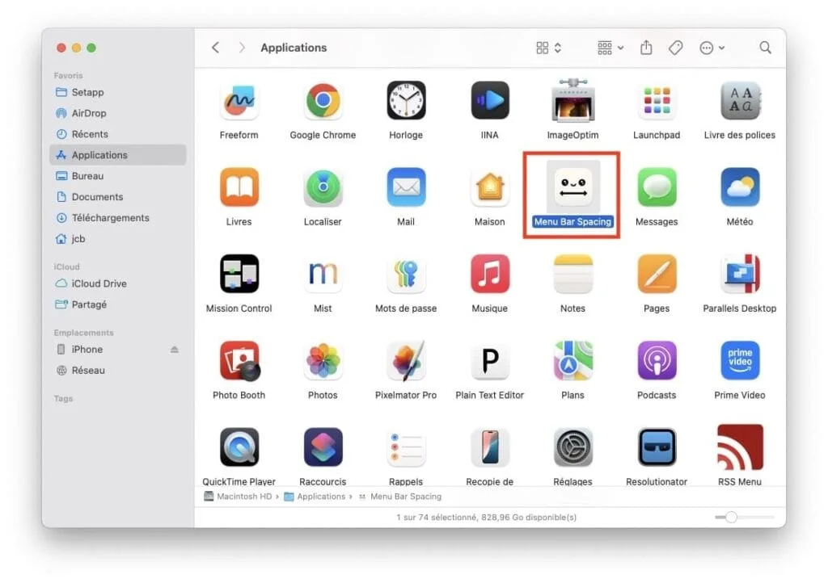Click the back navigation arrow
The image size is (828, 583).
click(x=215, y=48)
